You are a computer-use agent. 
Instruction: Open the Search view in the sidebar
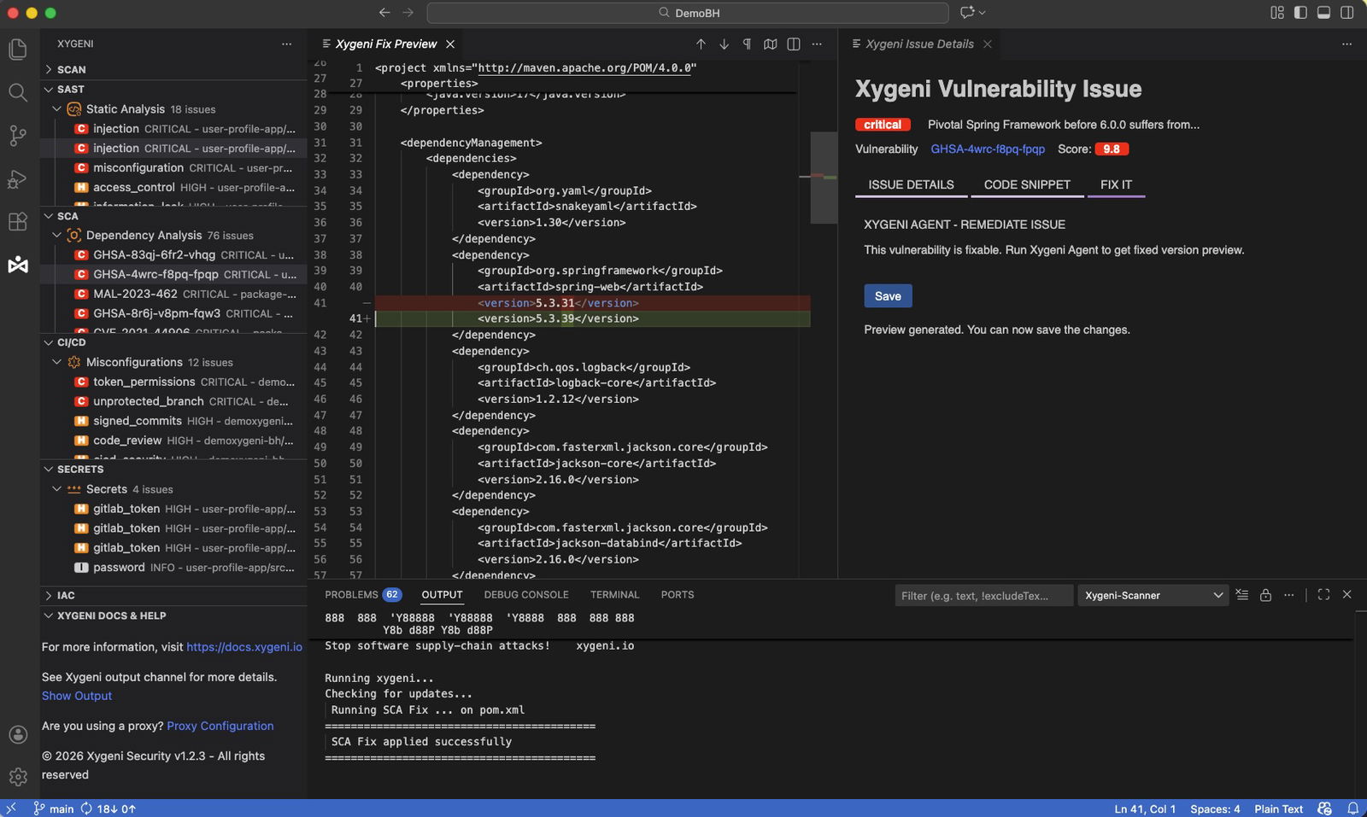pos(18,94)
